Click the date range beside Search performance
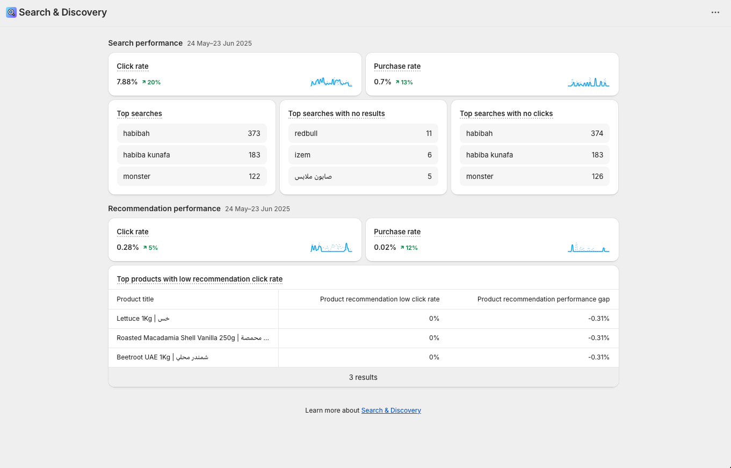The height and width of the screenshot is (468, 731). pyautogui.click(x=219, y=44)
